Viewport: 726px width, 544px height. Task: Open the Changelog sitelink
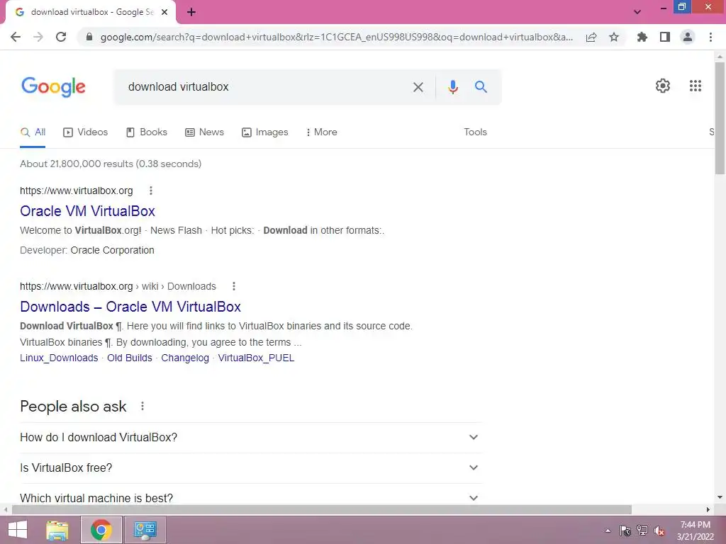point(185,358)
